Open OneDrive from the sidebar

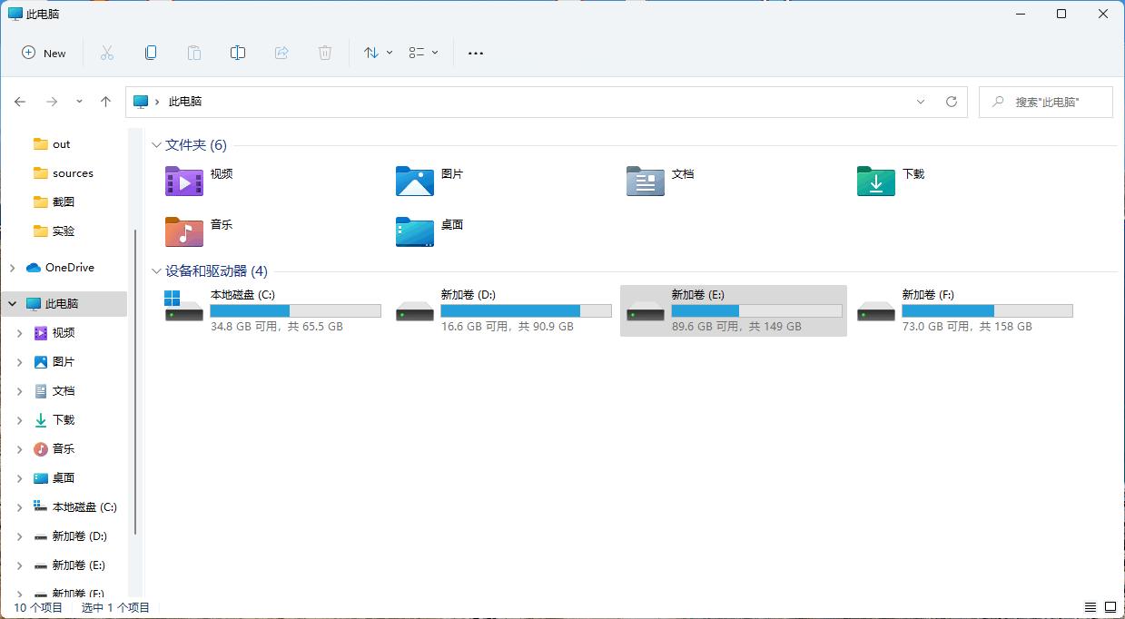click(69, 267)
